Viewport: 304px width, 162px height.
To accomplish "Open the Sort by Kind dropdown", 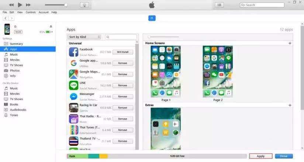I will (84, 37).
